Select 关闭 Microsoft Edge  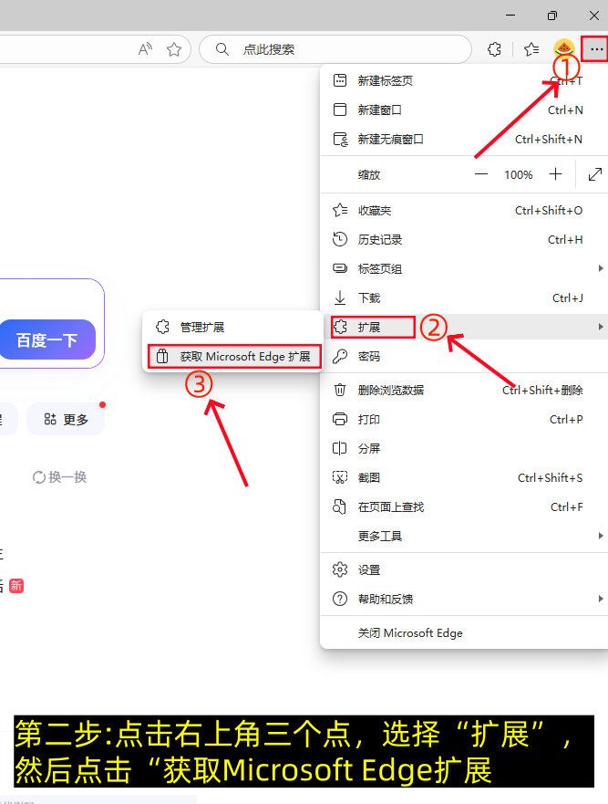pyautogui.click(x=464, y=633)
